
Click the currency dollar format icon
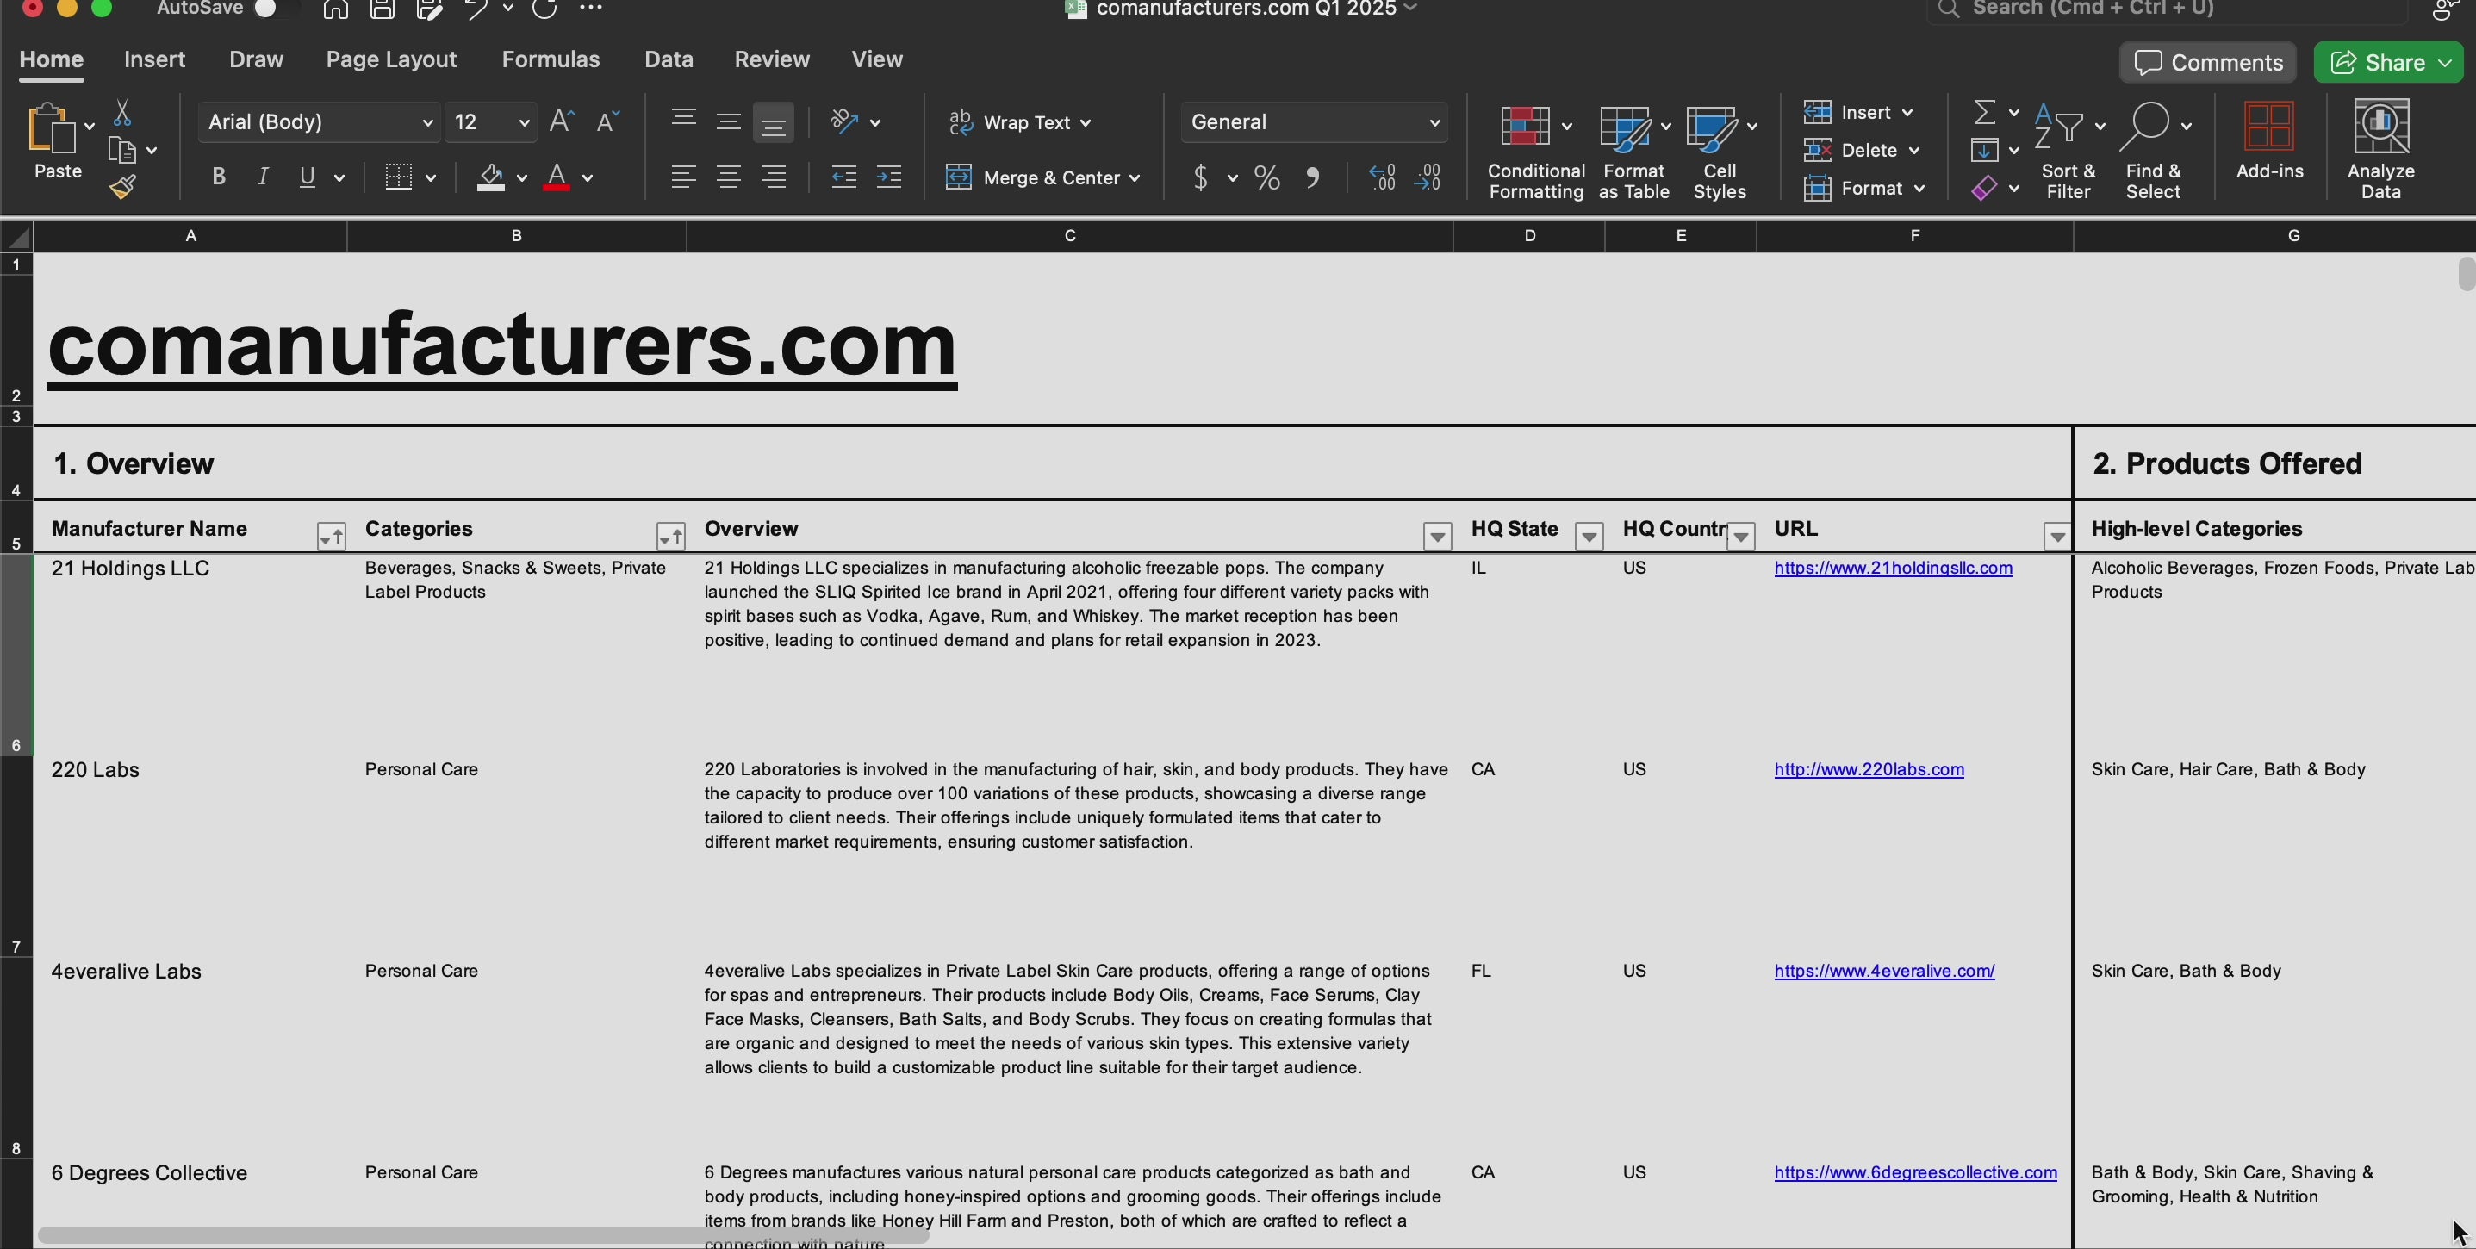click(1200, 177)
